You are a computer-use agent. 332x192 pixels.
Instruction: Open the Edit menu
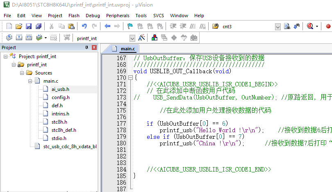(21, 16)
